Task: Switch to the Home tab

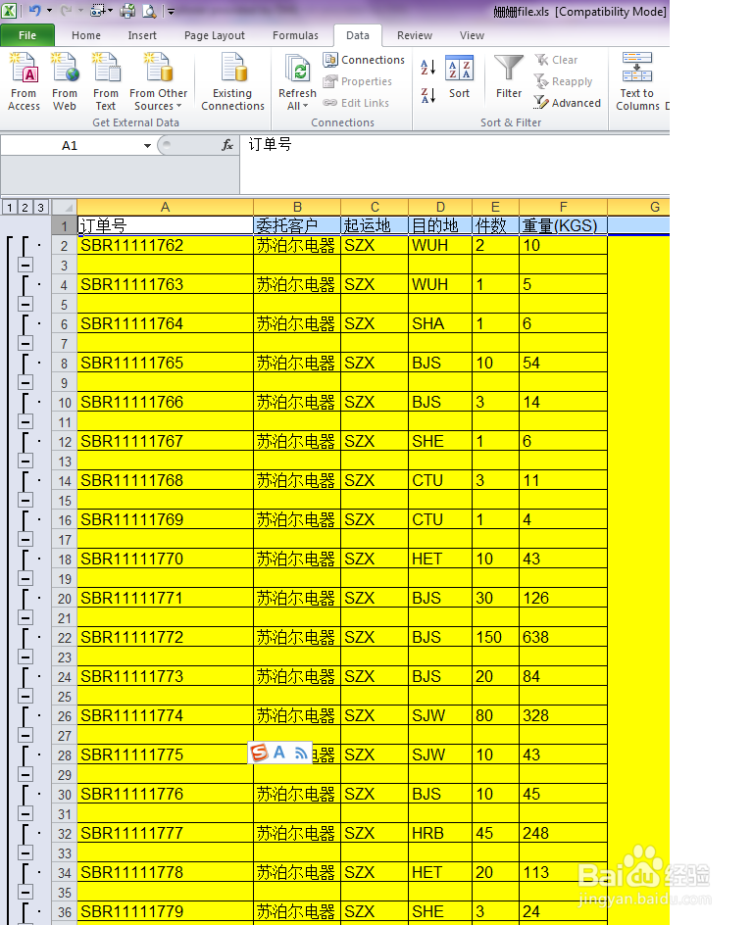Action: [x=86, y=35]
